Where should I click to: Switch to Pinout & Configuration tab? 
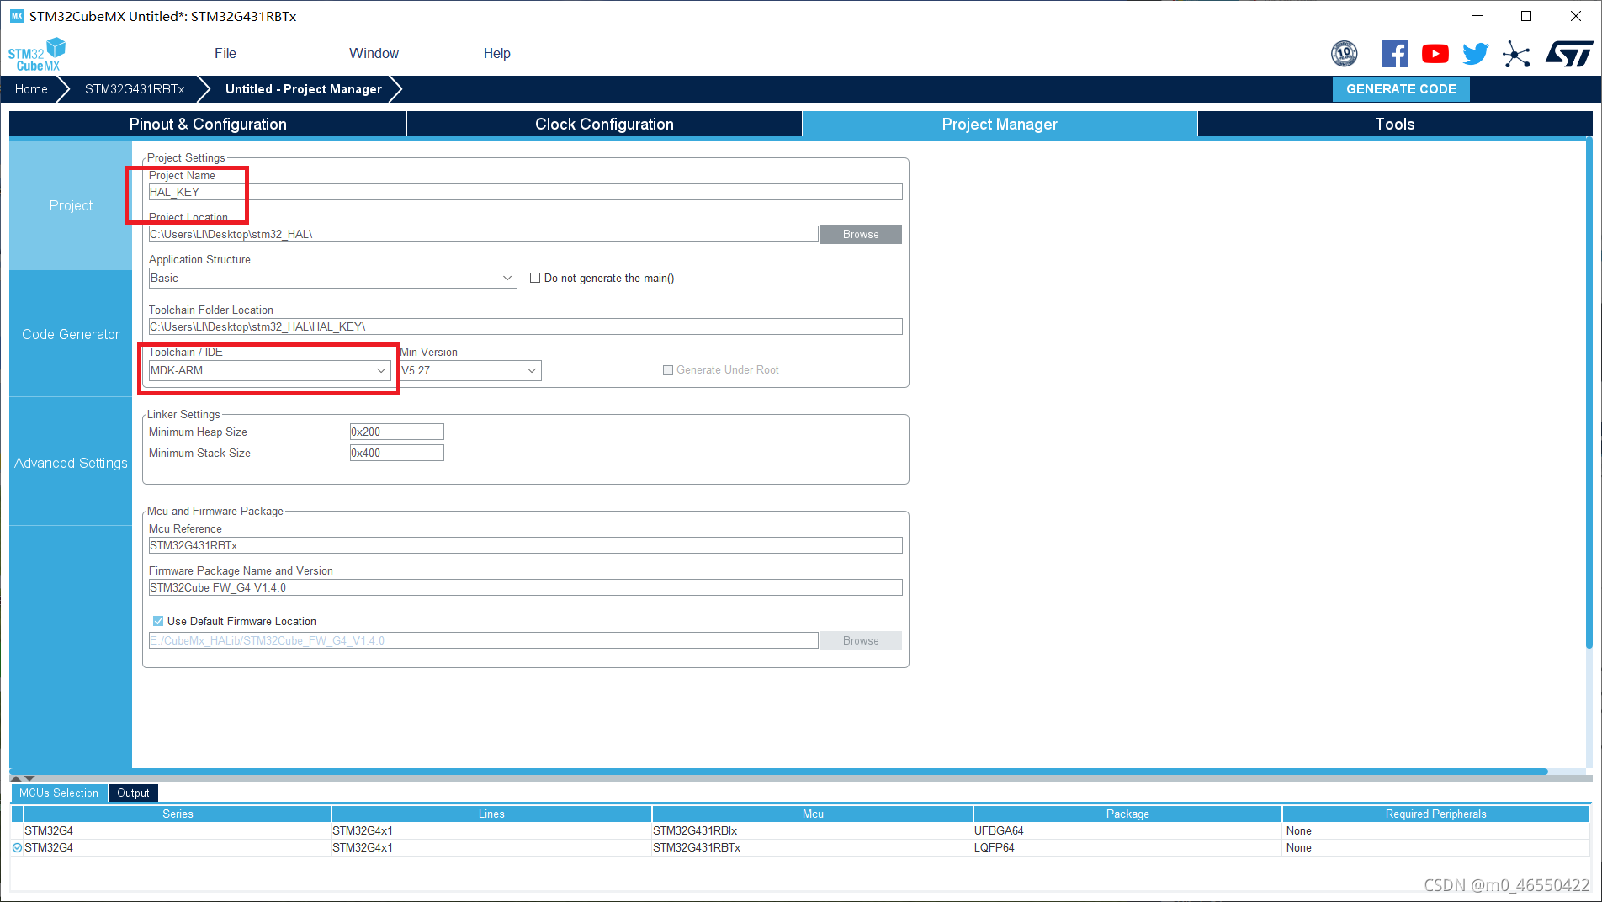point(208,124)
